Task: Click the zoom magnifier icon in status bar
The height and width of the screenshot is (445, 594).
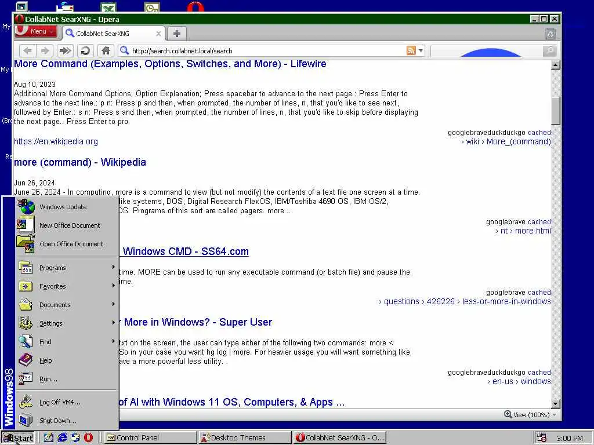Action: [508, 414]
